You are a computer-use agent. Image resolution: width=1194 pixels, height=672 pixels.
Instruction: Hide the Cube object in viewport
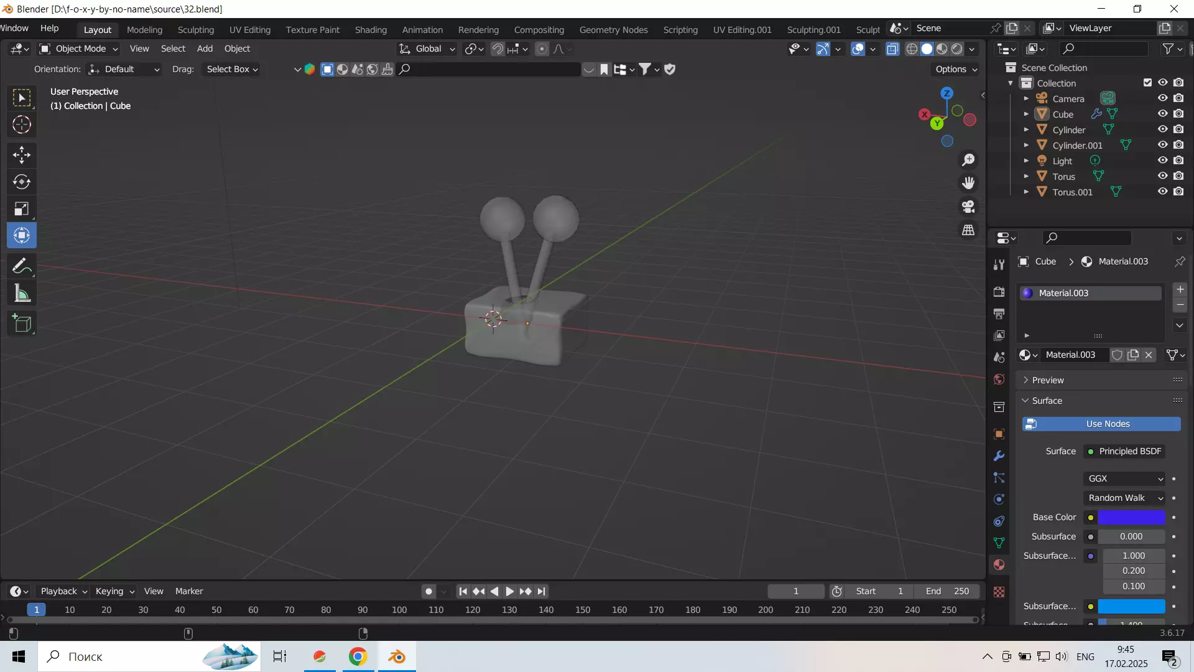[1162, 114]
